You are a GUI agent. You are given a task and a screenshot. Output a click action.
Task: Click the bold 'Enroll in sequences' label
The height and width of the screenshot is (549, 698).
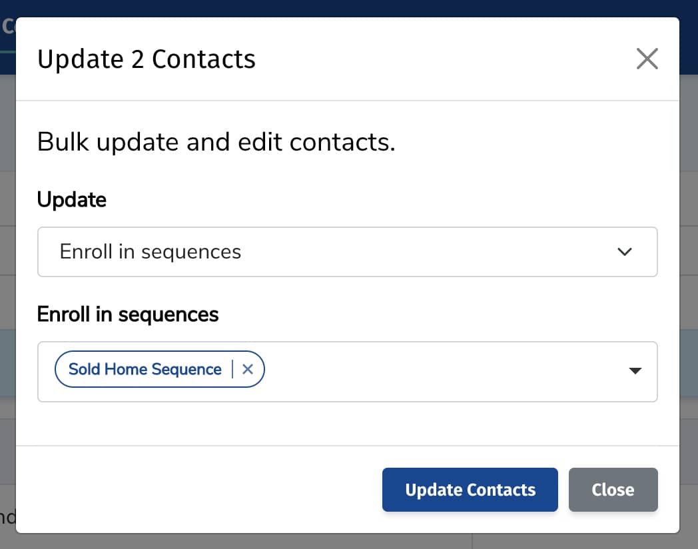coord(128,314)
